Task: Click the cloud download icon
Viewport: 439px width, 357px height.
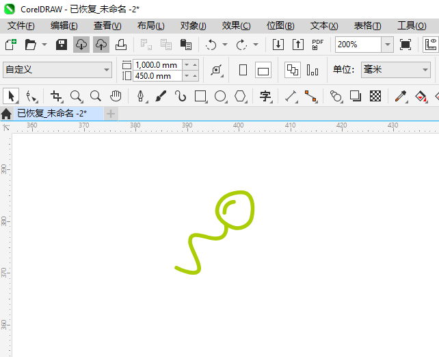Action: click(81, 45)
